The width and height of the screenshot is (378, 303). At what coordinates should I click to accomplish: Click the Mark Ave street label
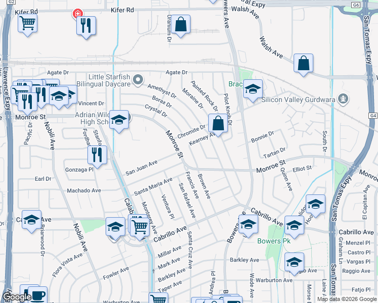169,263
